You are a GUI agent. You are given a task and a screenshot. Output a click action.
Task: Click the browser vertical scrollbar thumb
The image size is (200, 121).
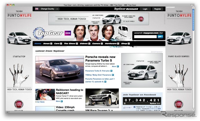point(193,20)
